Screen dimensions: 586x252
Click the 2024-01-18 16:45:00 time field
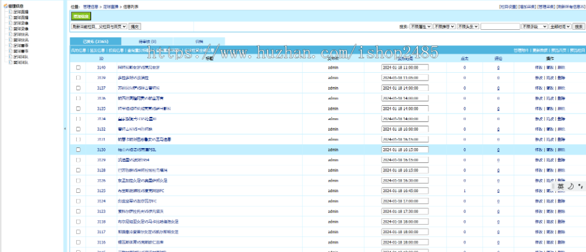pos(405,190)
